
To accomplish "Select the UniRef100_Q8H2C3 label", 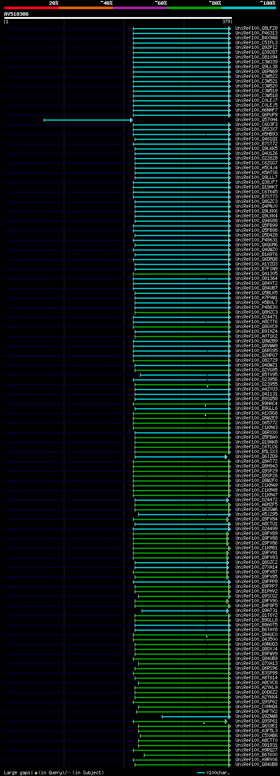I will [256, 312].
